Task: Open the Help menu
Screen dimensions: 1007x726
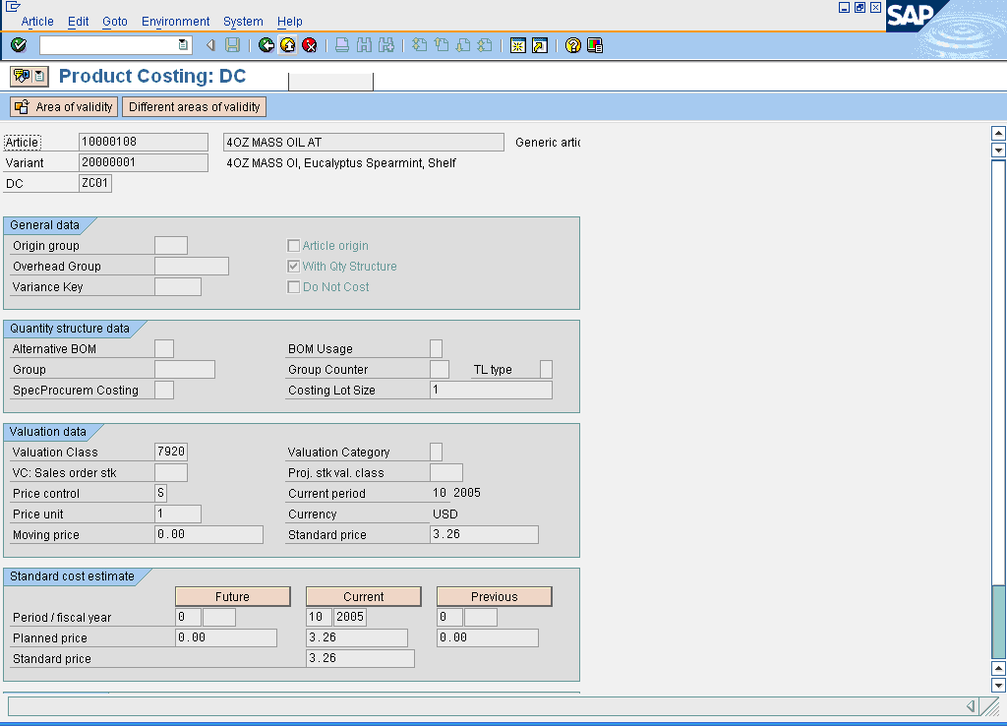Action: [290, 22]
